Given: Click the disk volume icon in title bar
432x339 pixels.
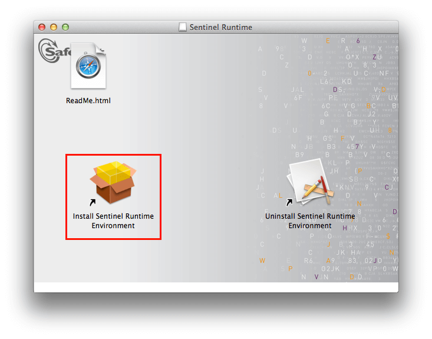Looking at the screenshot, I should pos(182,27).
